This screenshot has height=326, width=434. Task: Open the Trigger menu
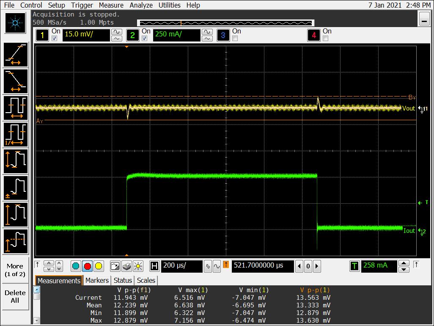[x=82, y=5]
